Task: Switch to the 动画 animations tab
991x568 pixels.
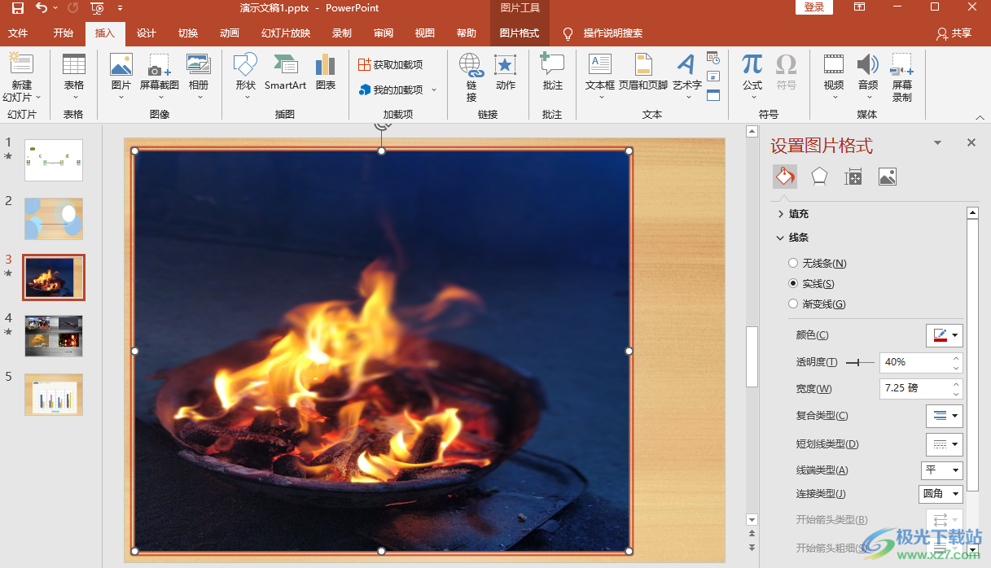Action: [230, 33]
